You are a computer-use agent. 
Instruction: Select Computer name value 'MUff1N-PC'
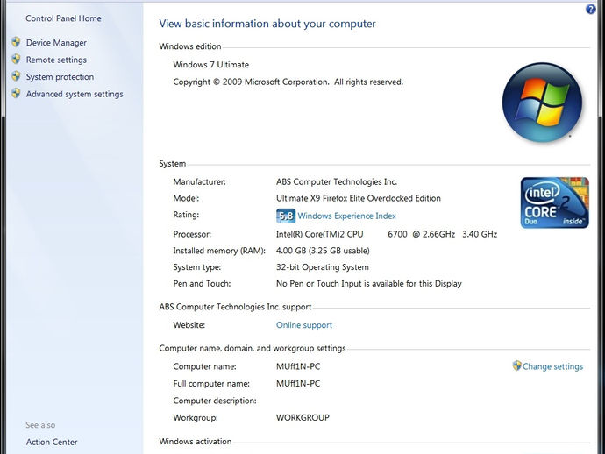(x=298, y=366)
